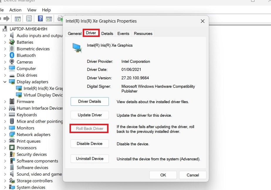The image size is (271, 190).
Task: Expand the Firmware node
Action: tap(5, 101)
